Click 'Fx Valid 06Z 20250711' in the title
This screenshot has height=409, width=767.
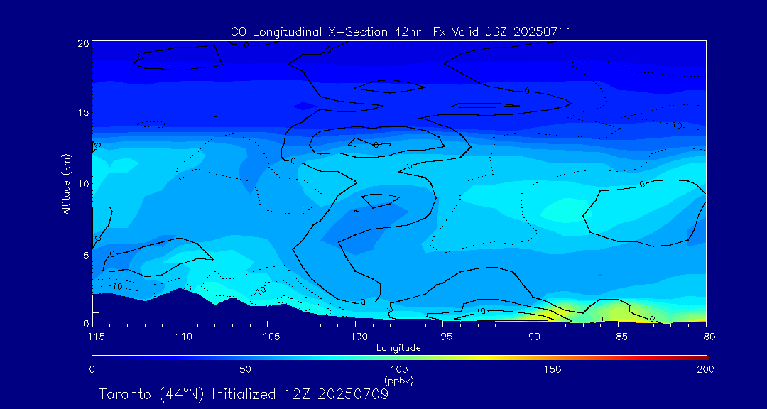(x=503, y=32)
